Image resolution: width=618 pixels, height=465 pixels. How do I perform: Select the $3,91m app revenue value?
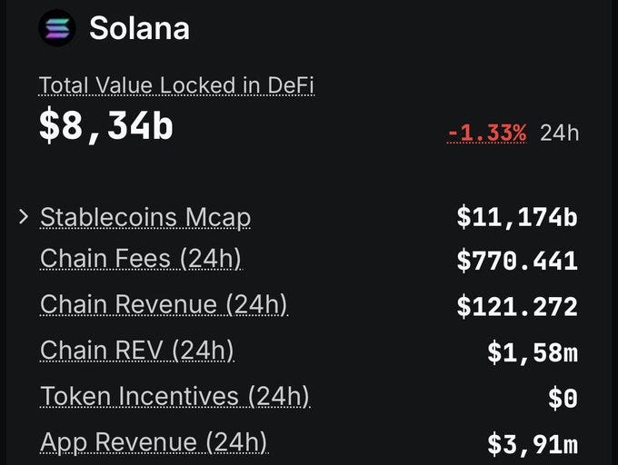pyautogui.click(x=533, y=444)
